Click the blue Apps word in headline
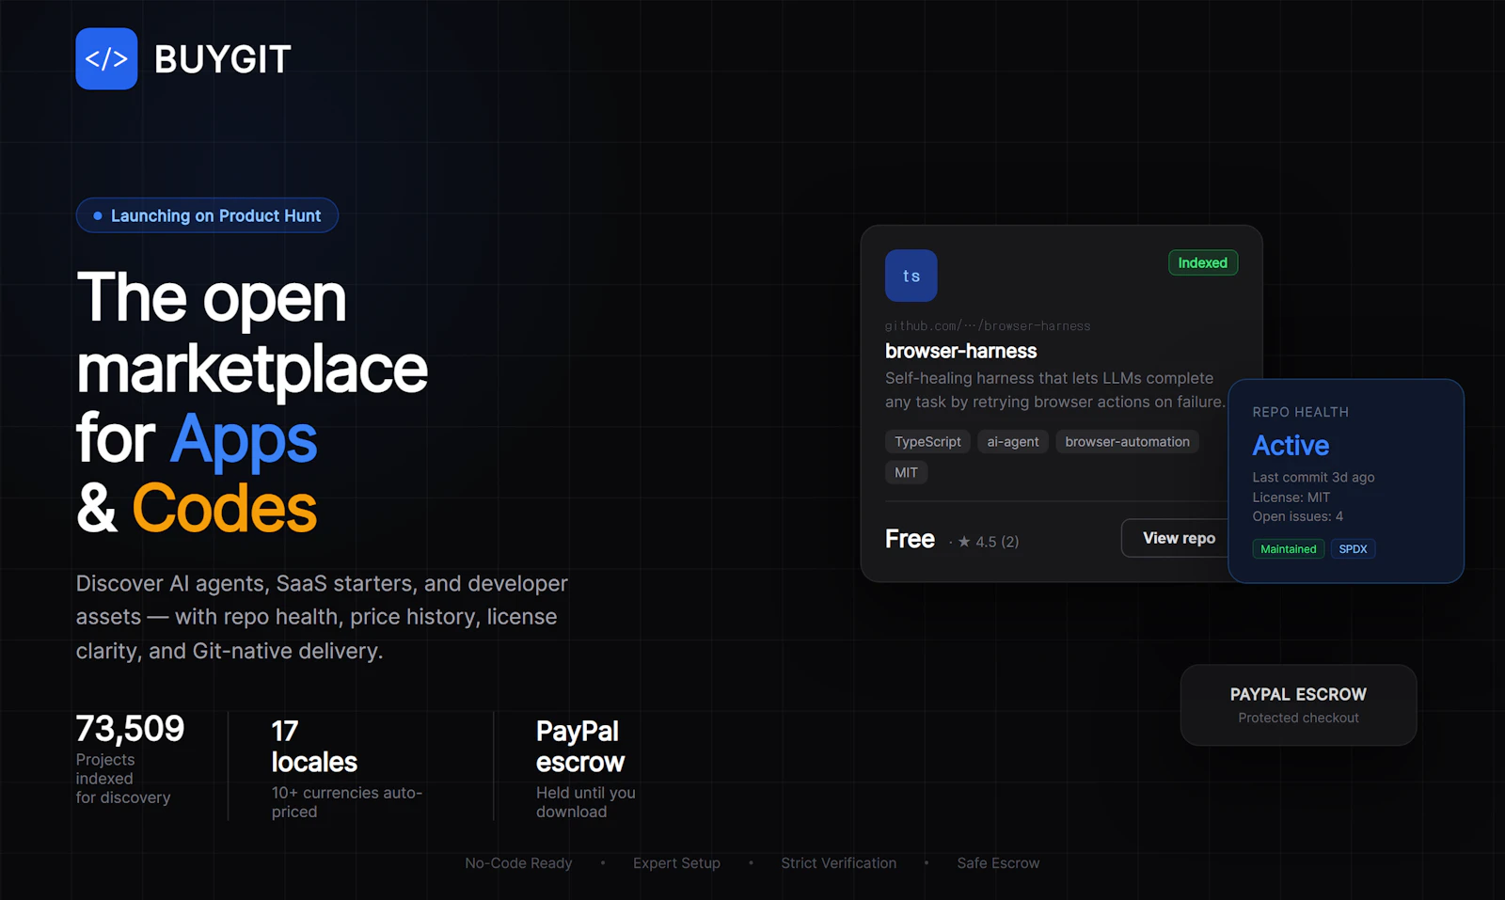Viewport: 1505px width, 900px height. (244, 439)
